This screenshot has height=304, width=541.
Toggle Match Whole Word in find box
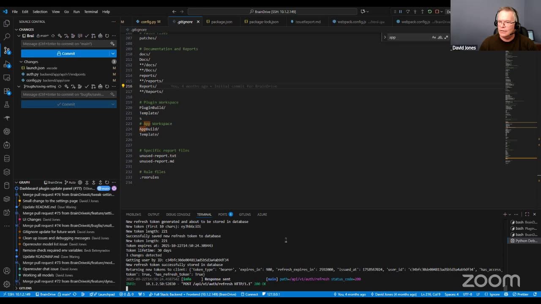[440, 37]
